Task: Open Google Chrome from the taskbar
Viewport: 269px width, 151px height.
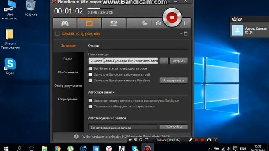Action: [58, 148]
